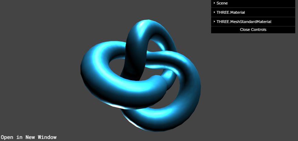The height and width of the screenshot is (141, 298).
Task: Open the 'Open in New Window' link
Action: 29,137
